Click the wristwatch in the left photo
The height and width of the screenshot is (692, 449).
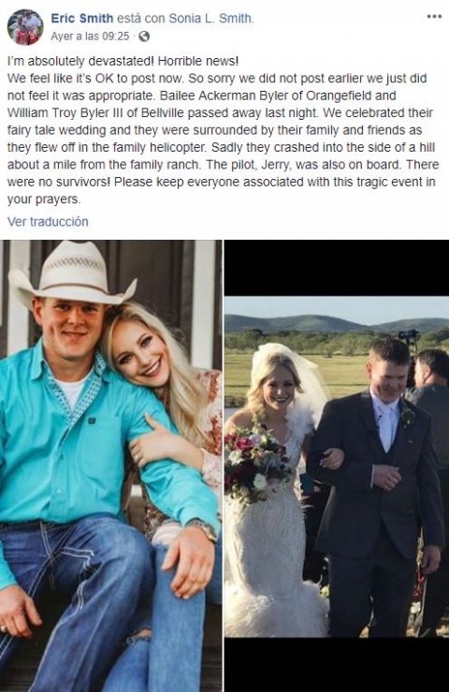coord(203,529)
